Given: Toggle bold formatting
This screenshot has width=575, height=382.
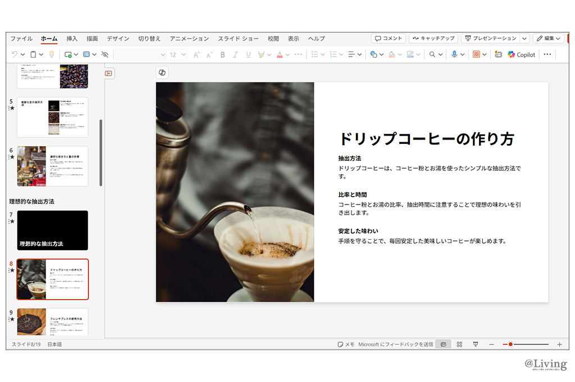Looking at the screenshot, I should 222,54.
